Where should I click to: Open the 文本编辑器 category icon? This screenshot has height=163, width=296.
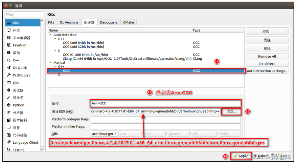9,38
